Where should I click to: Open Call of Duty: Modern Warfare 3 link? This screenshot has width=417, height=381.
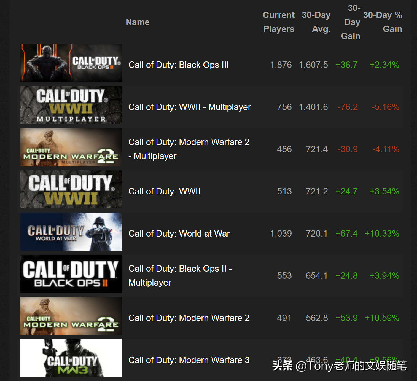[x=189, y=360]
